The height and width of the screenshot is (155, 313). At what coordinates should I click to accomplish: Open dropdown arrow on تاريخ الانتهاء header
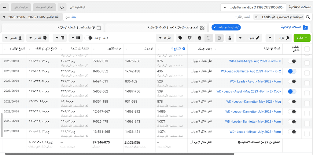tap(5, 49)
